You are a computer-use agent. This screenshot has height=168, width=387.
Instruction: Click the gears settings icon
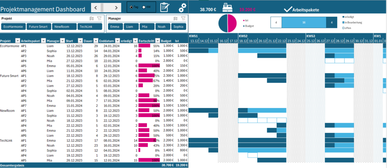point(183,8)
